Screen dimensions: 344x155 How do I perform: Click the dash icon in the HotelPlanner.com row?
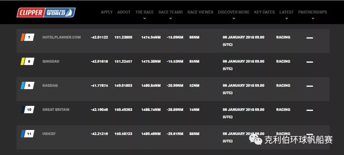point(310,38)
